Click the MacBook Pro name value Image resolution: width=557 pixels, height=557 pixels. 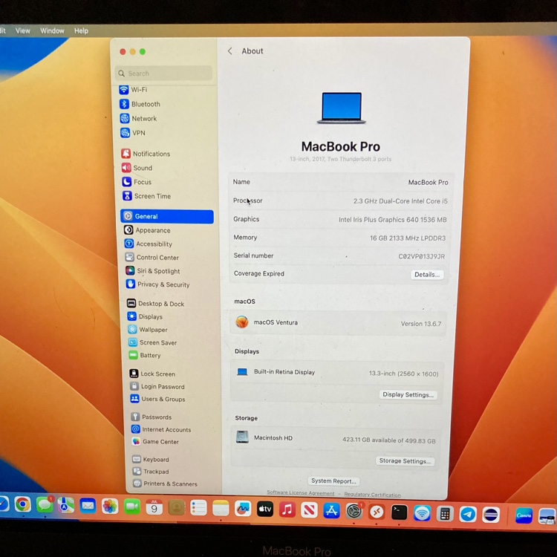pyautogui.click(x=428, y=182)
